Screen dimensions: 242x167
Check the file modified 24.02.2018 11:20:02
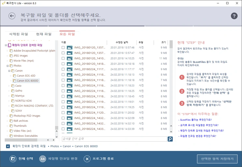pyautogui.click(x=63, y=113)
